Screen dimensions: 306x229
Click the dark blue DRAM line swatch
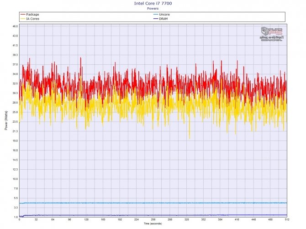[x=156, y=19]
